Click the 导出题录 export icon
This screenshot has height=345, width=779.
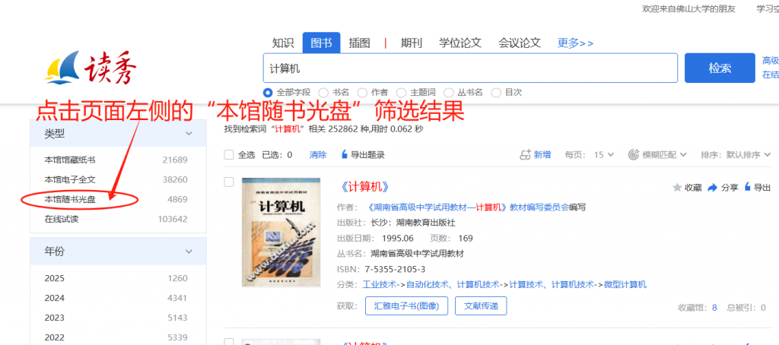click(x=345, y=154)
